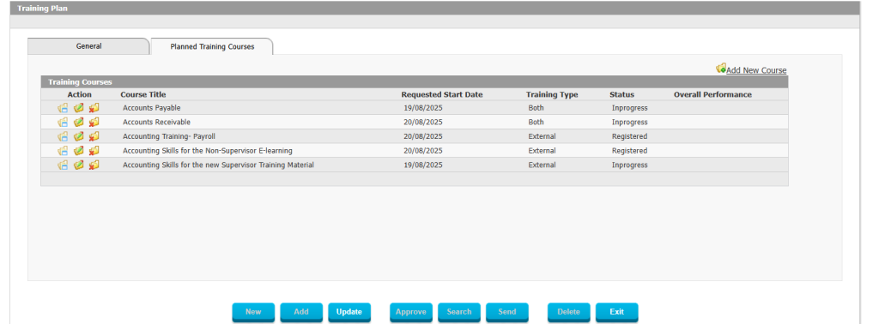Click the Search button

[x=459, y=312]
